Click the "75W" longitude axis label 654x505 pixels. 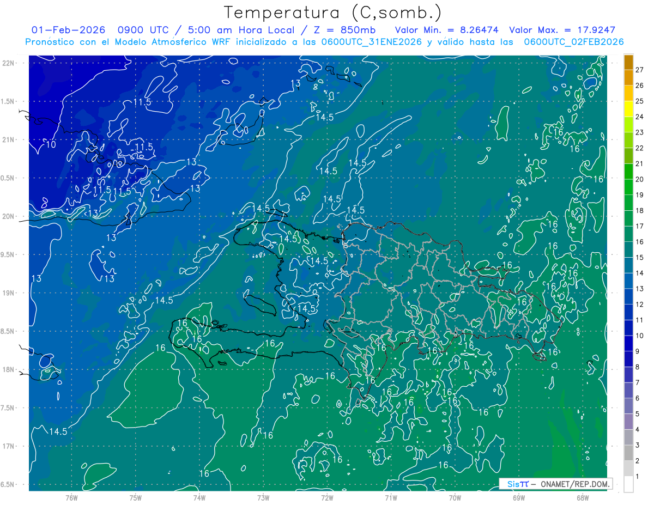[x=136, y=497]
